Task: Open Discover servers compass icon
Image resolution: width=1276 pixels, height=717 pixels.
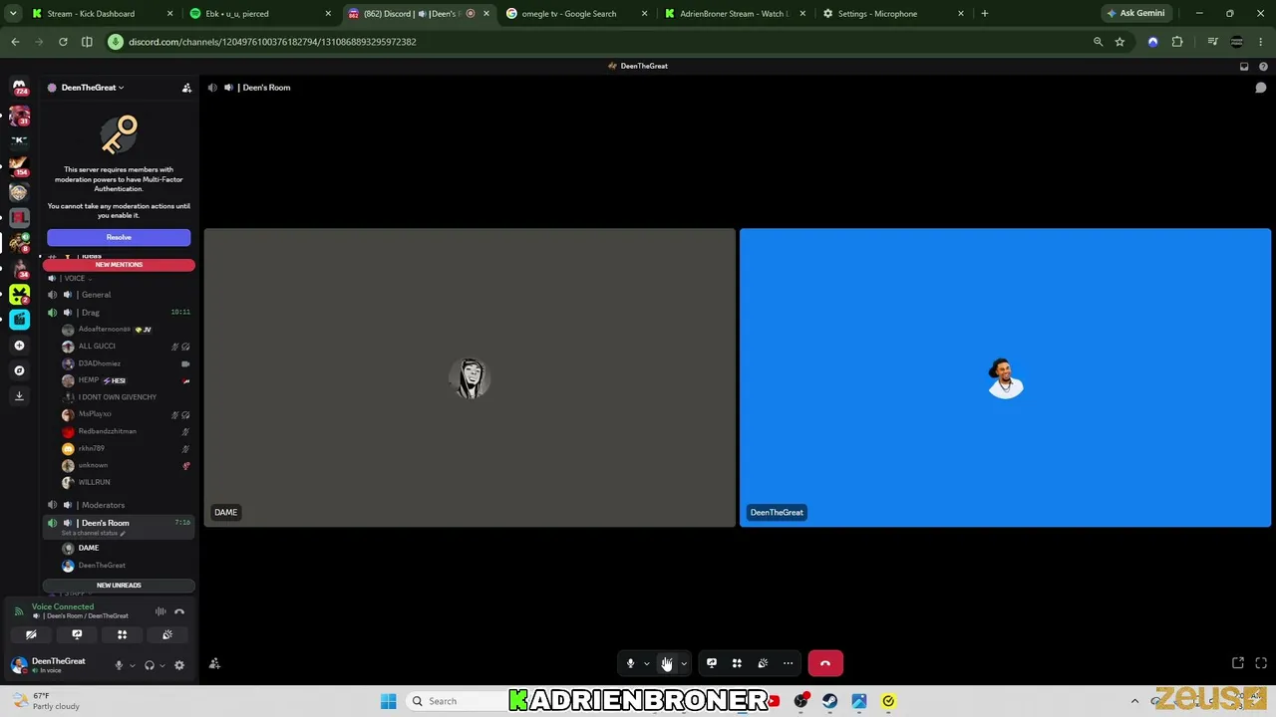Action: pyautogui.click(x=19, y=370)
